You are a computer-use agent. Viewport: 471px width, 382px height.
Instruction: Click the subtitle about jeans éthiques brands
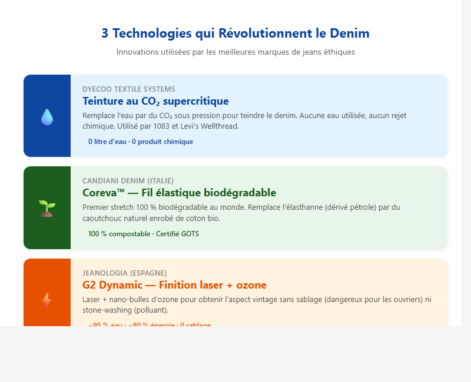coord(235,52)
